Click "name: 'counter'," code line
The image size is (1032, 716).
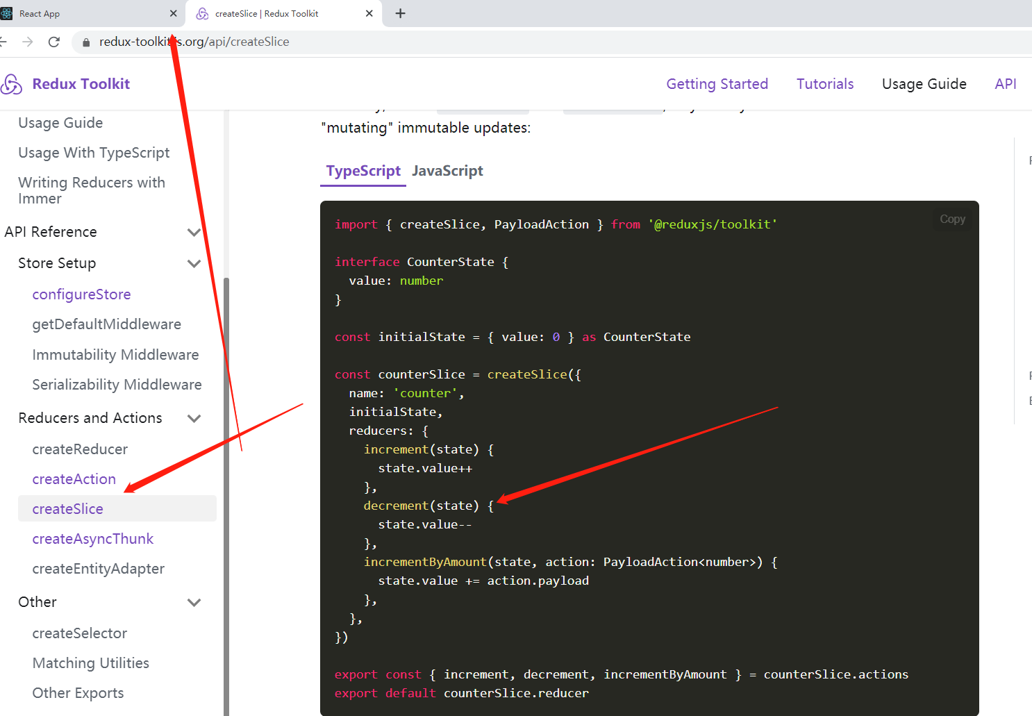click(x=406, y=393)
